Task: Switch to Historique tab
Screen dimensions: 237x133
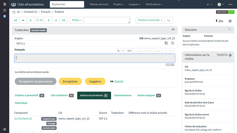Action: [21, 103]
